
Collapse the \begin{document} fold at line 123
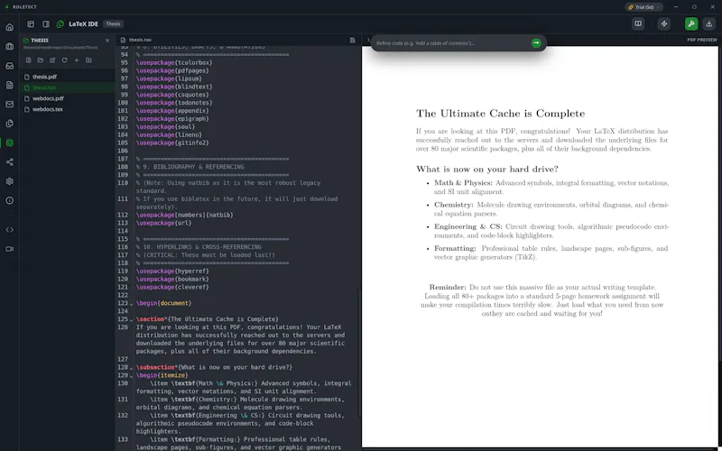pyautogui.click(x=131, y=304)
